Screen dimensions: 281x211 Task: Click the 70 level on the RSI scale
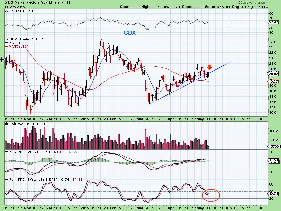tap(271, 18)
